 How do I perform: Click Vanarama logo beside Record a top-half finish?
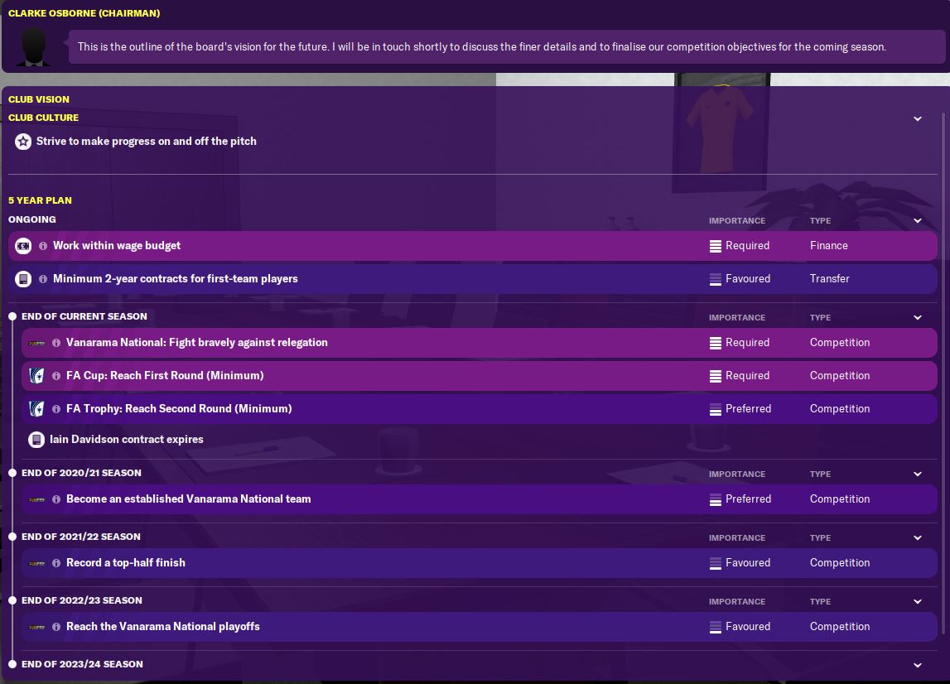36,563
